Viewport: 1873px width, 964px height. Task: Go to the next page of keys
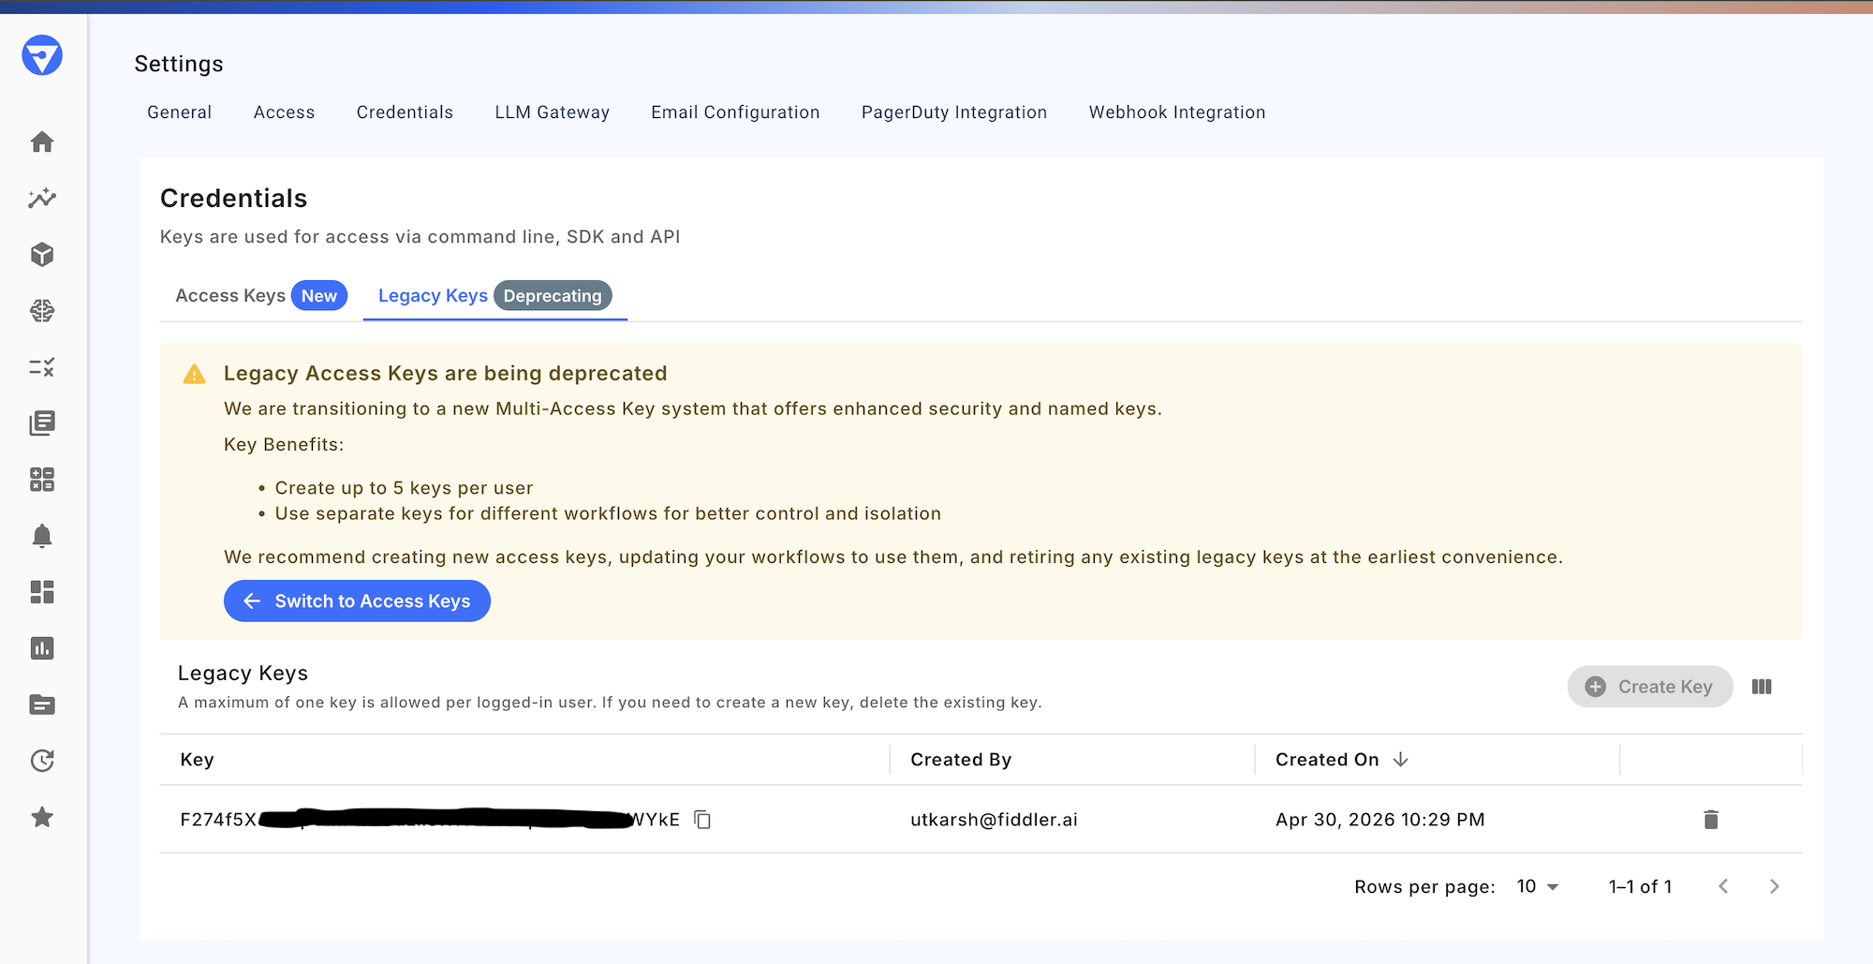tap(1774, 886)
